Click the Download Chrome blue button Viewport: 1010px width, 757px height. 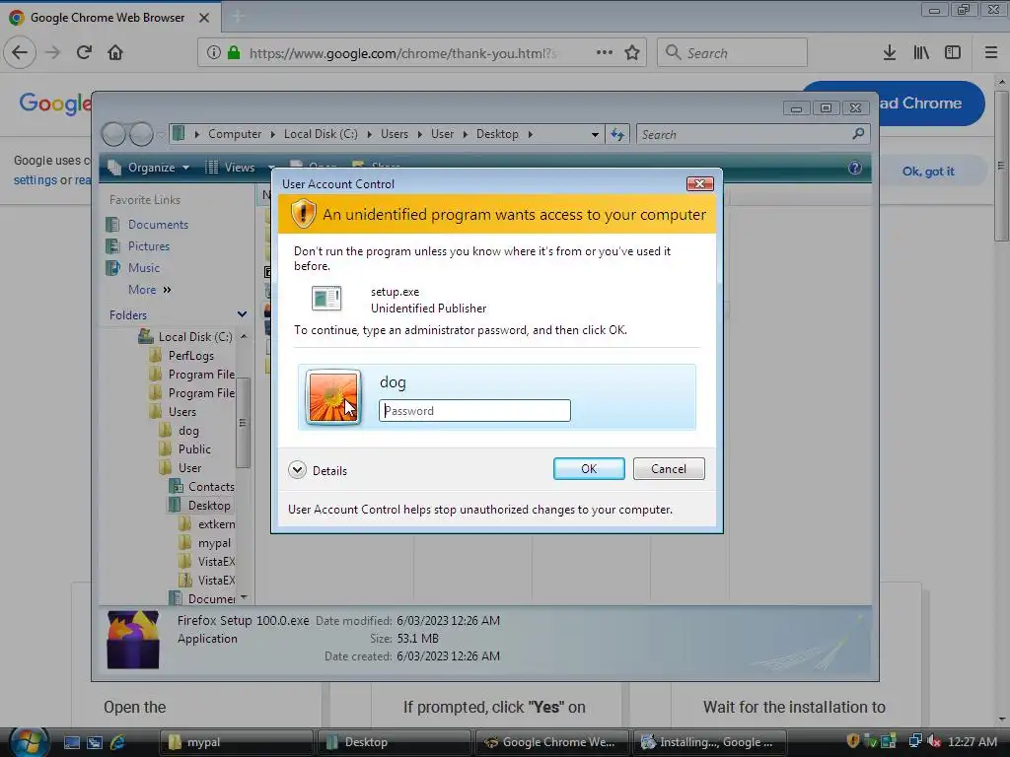(931, 103)
